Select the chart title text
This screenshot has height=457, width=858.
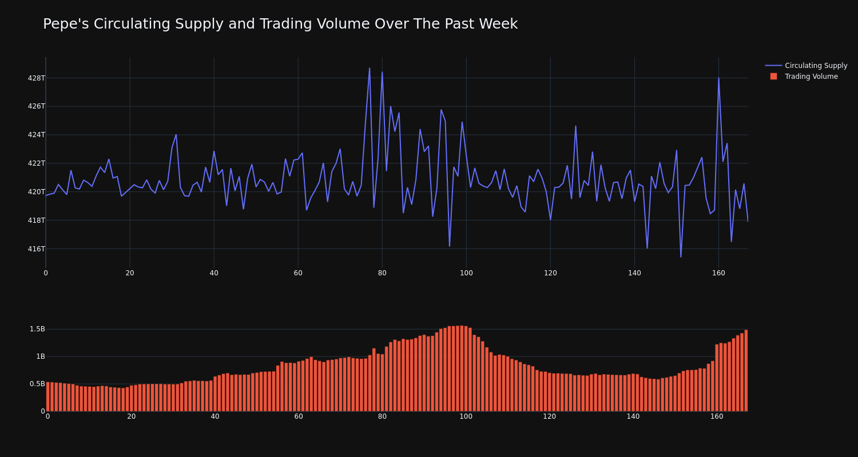[280, 24]
